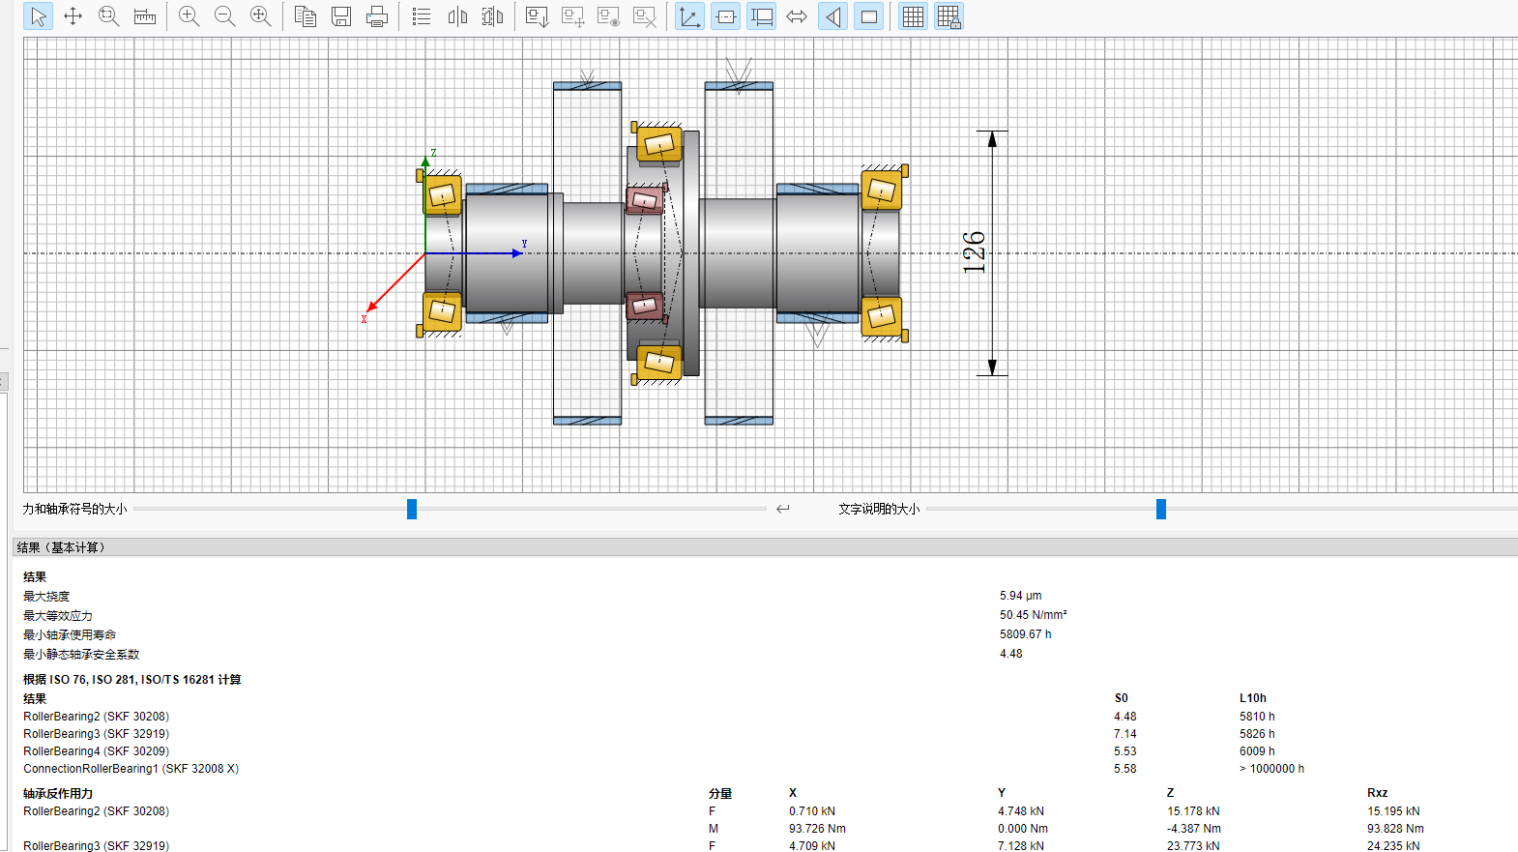The width and height of the screenshot is (1518, 852).
Task: Click the > 1000000 h life value
Action: [x=1271, y=769]
